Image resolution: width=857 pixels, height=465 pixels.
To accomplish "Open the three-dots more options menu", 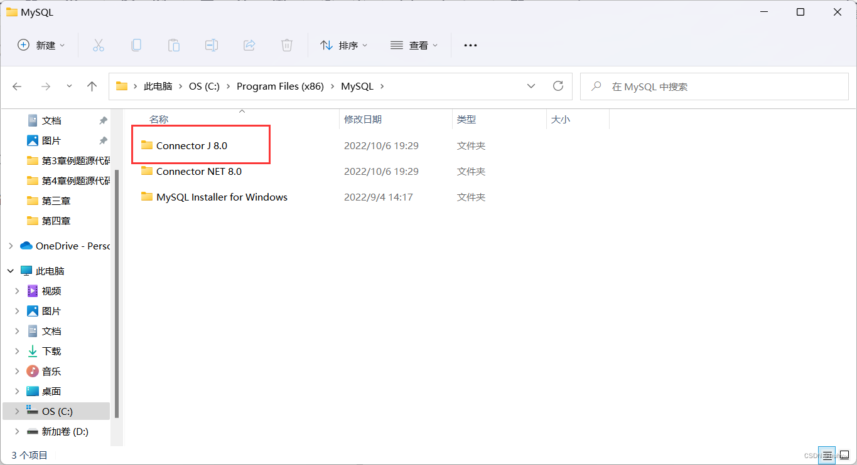I will [x=470, y=45].
